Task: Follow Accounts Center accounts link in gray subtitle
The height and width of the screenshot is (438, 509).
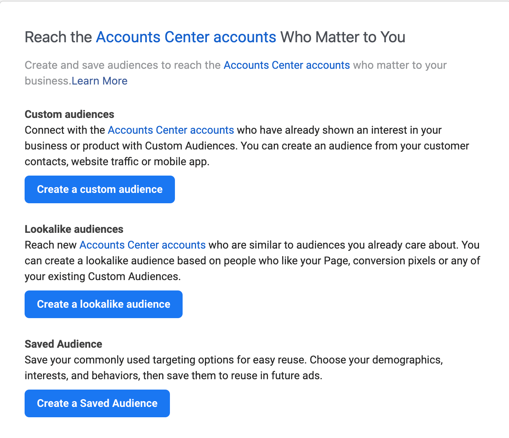Action: (287, 65)
